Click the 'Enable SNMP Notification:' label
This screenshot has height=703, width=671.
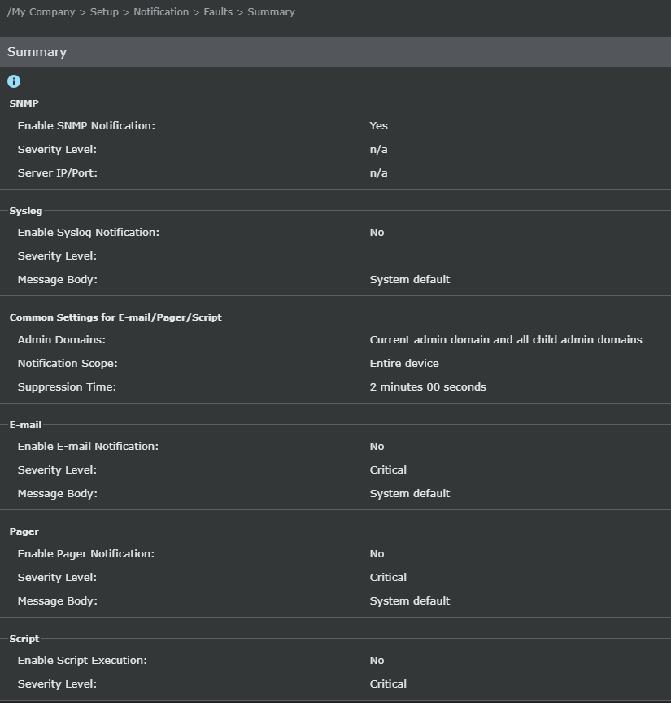pos(86,125)
